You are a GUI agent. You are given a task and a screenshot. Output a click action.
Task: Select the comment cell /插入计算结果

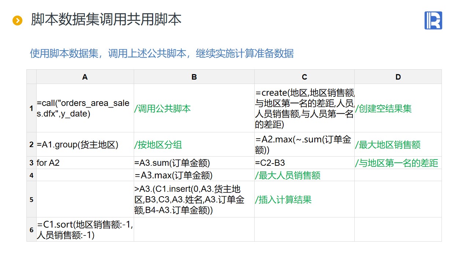(304, 199)
